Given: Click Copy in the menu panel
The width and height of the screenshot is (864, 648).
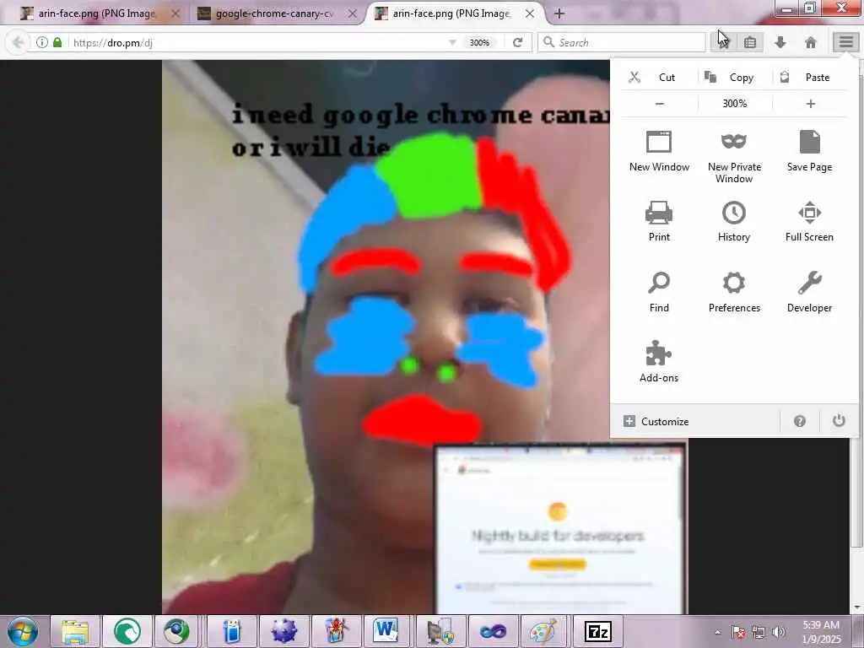Looking at the screenshot, I should pos(735,77).
